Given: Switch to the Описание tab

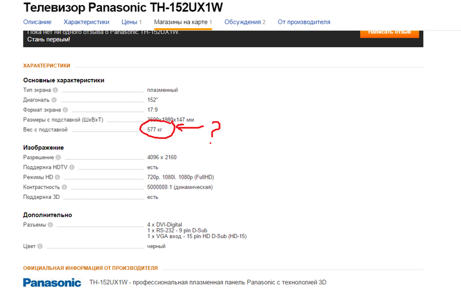Looking at the screenshot, I should [x=37, y=22].
